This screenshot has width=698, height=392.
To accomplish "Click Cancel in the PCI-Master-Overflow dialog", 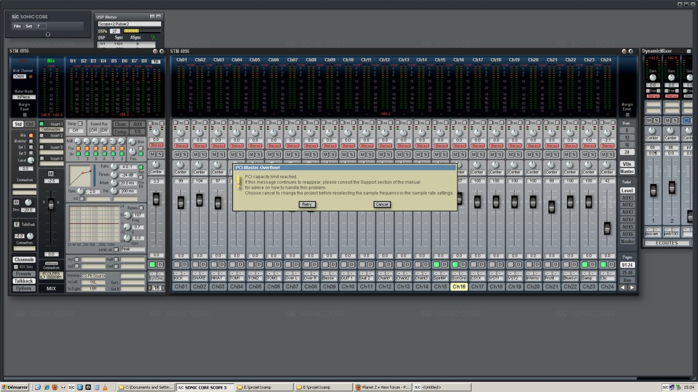I will click(382, 204).
